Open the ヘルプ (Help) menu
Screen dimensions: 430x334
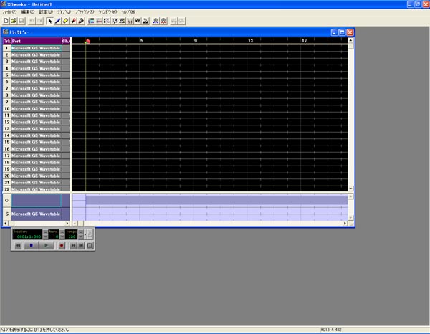pyautogui.click(x=128, y=12)
